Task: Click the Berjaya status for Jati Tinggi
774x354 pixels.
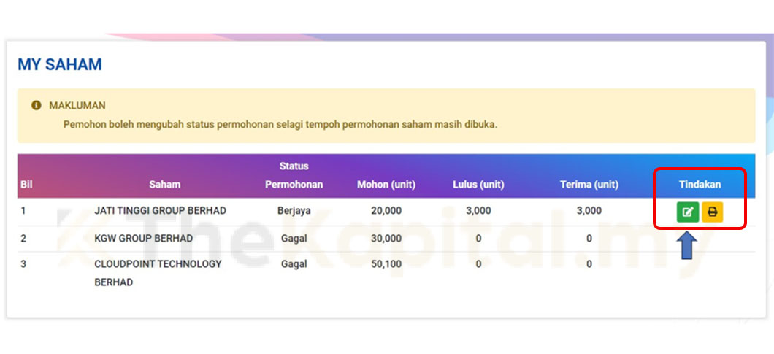Action: 294,211
